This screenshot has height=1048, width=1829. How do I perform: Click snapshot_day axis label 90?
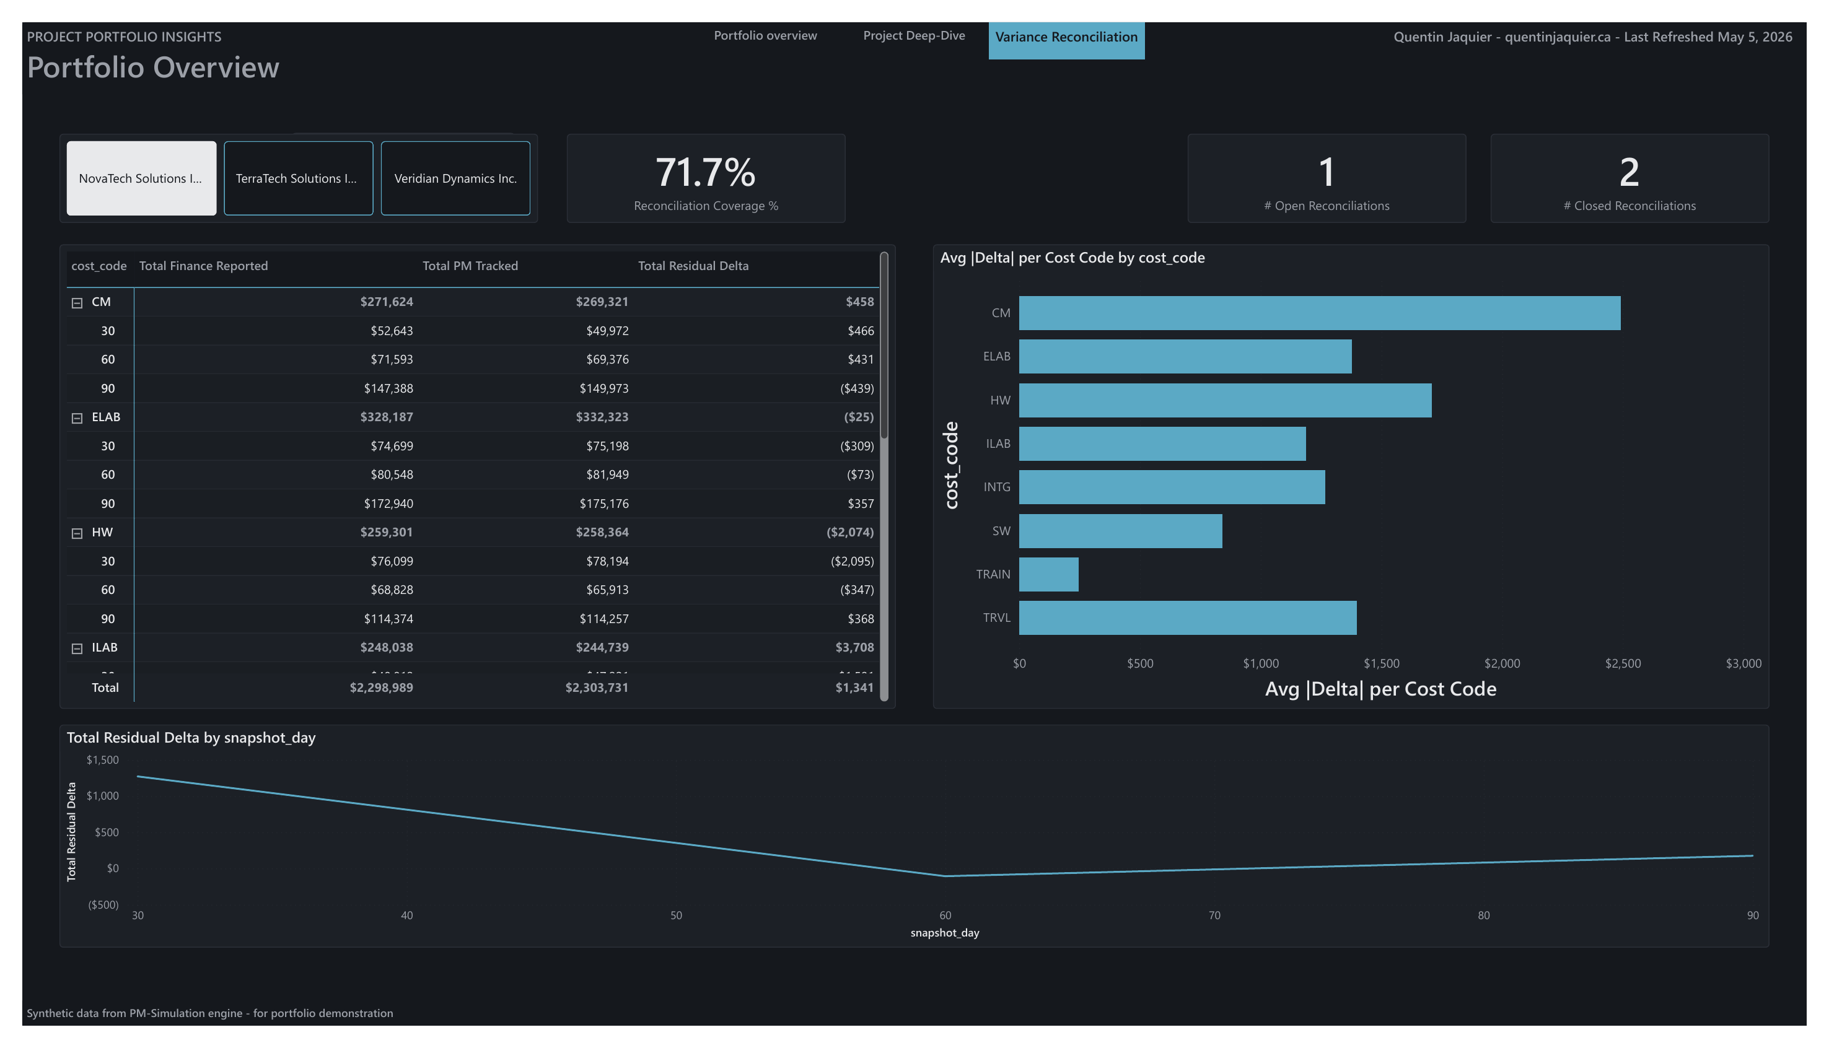tap(1752, 915)
